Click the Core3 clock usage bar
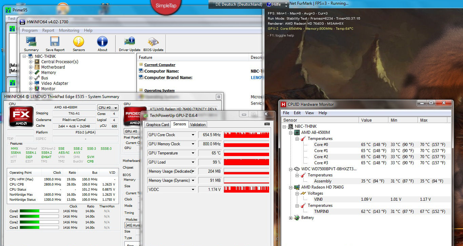This screenshot has height=246, width=463. (39, 228)
